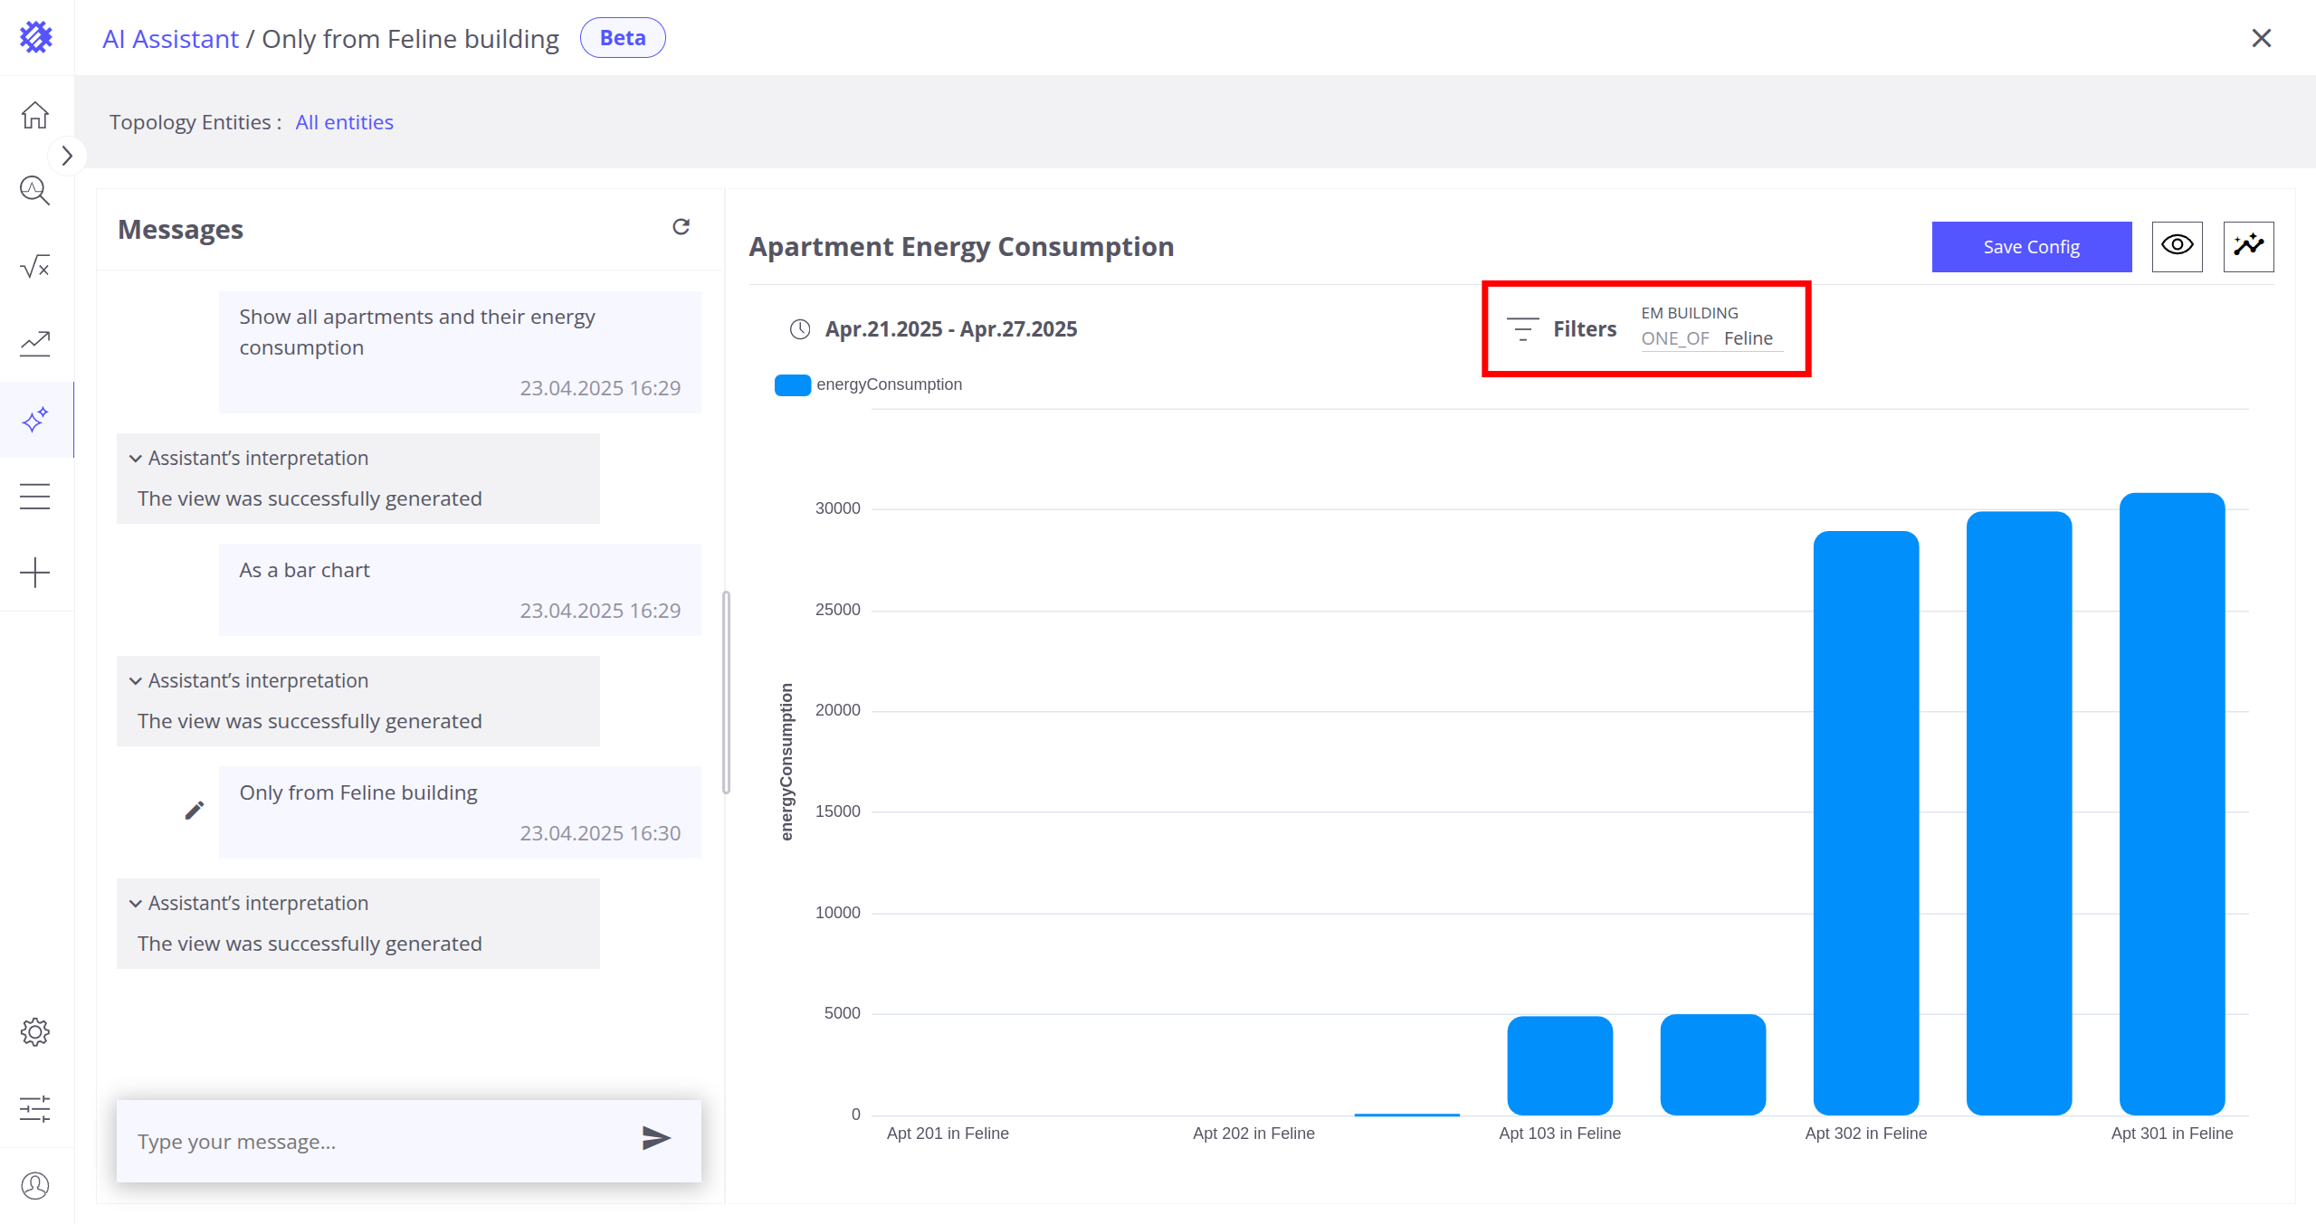Click the send message arrow
The height and width of the screenshot is (1224, 2316).
tap(656, 1138)
